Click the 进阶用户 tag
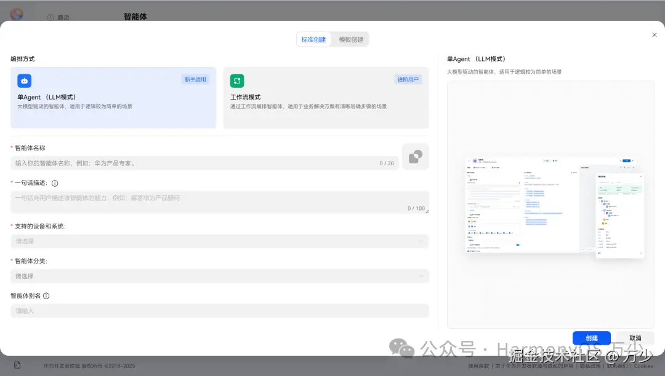The image size is (665, 376). point(408,79)
